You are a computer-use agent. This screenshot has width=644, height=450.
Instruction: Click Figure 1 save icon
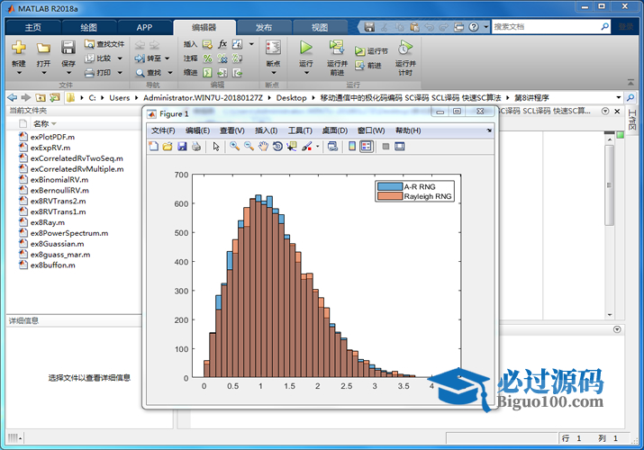pos(182,146)
